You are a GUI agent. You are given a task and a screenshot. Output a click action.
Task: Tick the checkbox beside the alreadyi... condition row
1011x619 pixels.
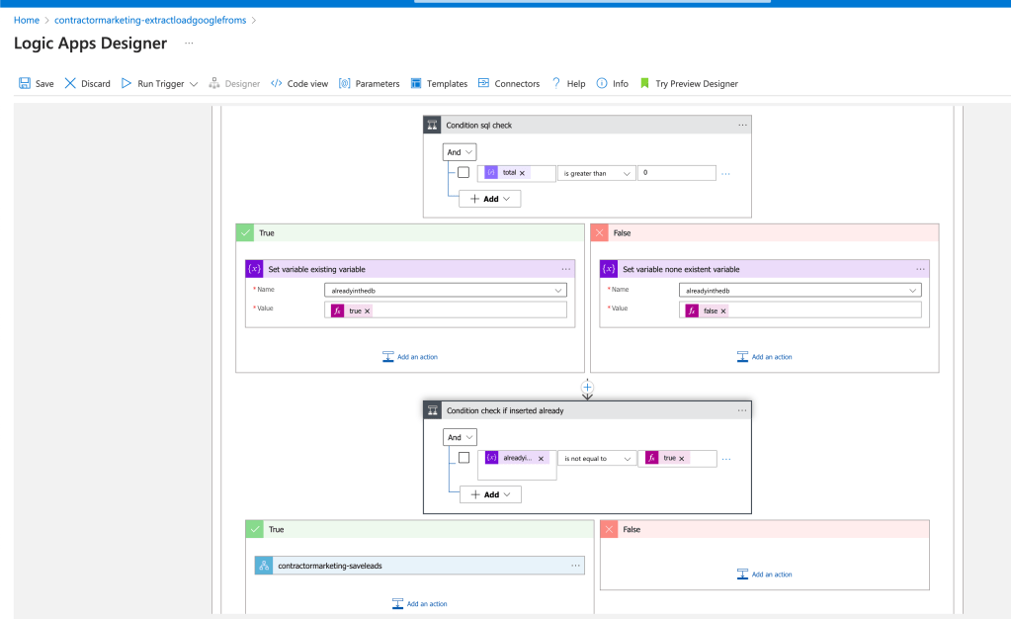464,458
